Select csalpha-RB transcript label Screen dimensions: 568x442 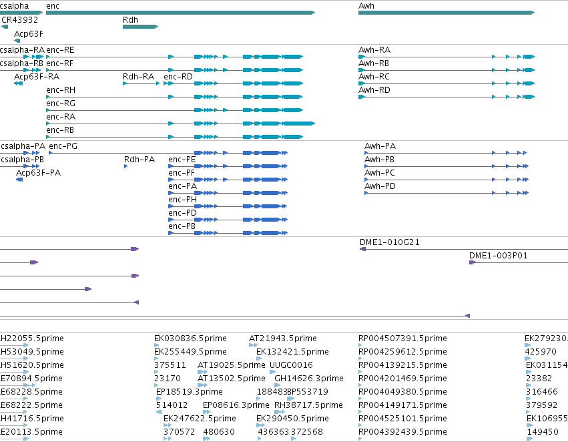click(22, 63)
